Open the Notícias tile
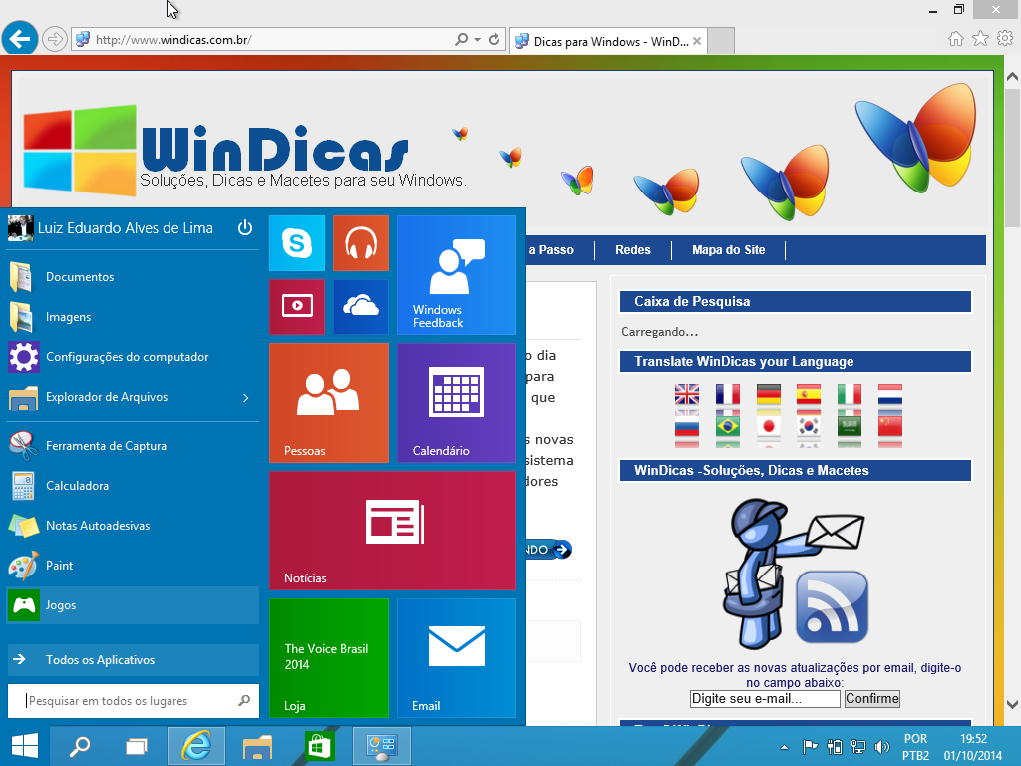 pyautogui.click(x=393, y=531)
